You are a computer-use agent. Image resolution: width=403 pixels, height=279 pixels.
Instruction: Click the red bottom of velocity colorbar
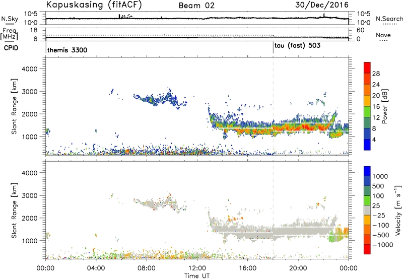(367, 249)
